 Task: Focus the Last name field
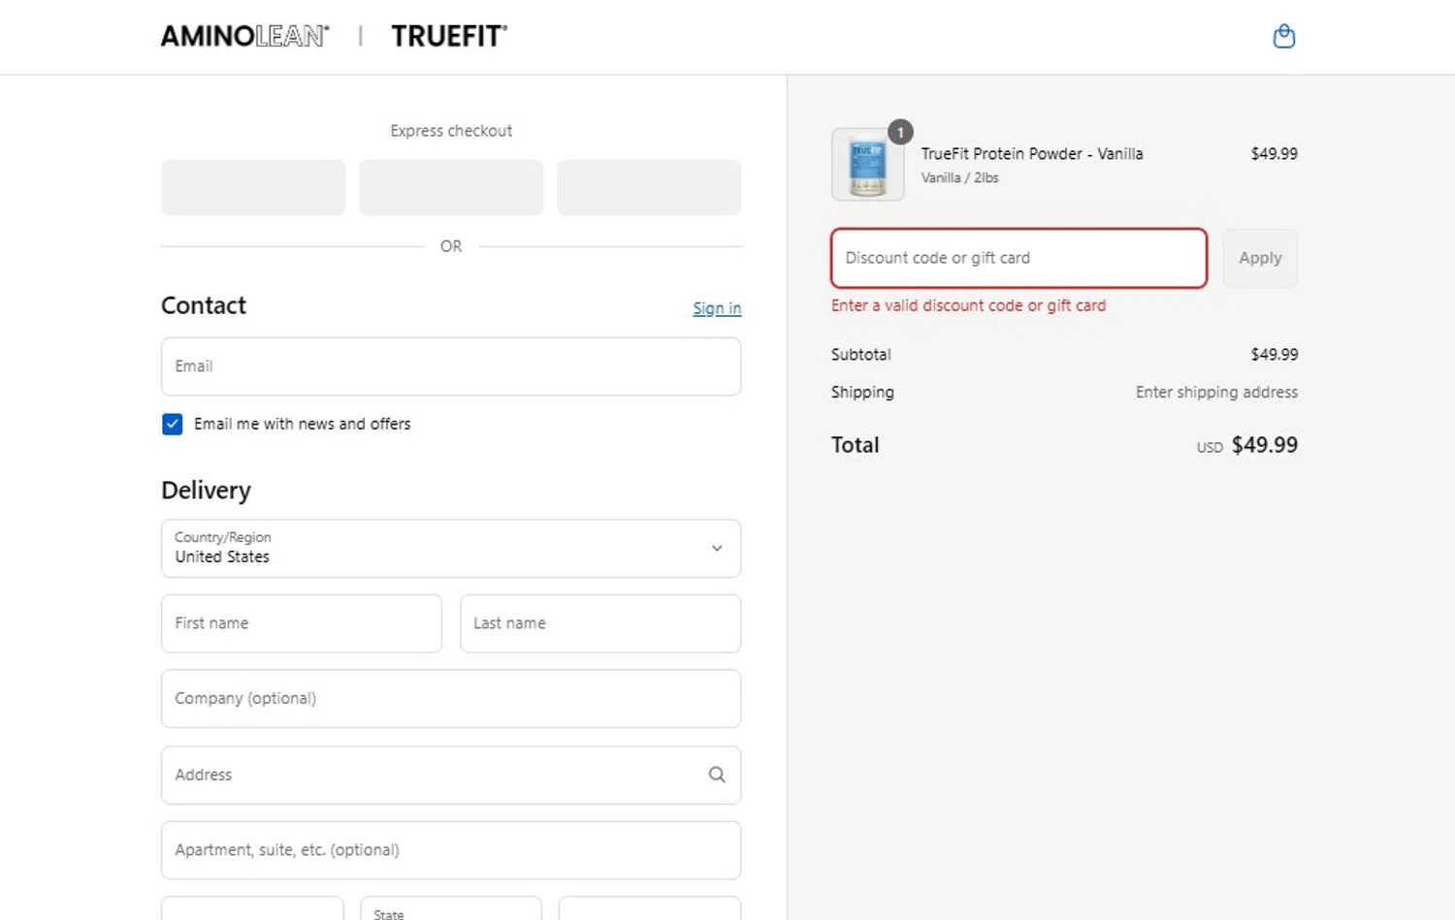click(x=600, y=623)
